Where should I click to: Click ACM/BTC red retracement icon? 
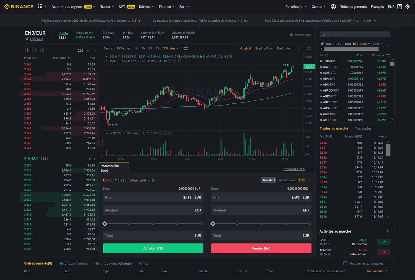pyautogui.click(x=384, y=252)
